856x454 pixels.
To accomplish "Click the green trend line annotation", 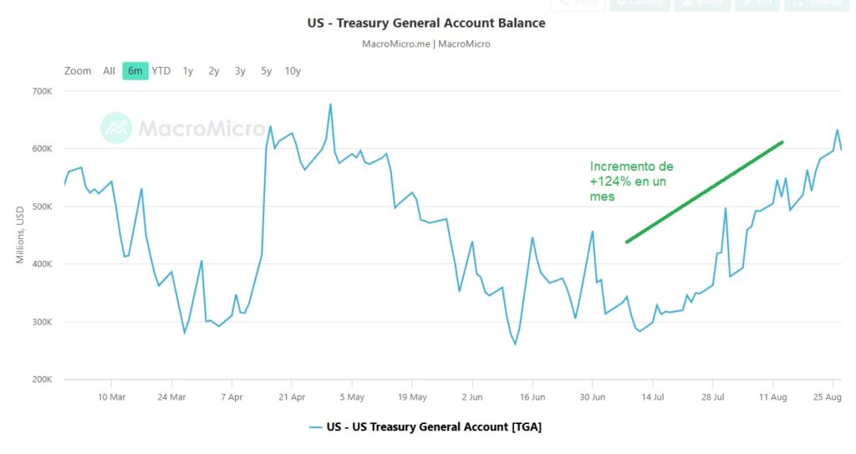I will point(704,192).
